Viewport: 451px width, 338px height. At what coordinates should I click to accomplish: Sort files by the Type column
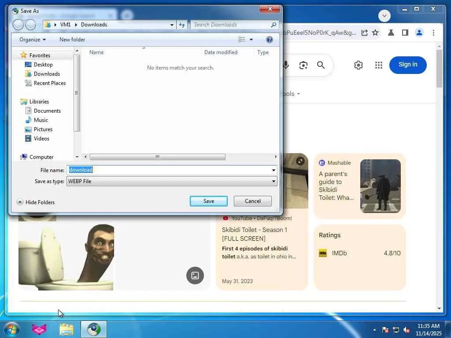[x=263, y=52]
